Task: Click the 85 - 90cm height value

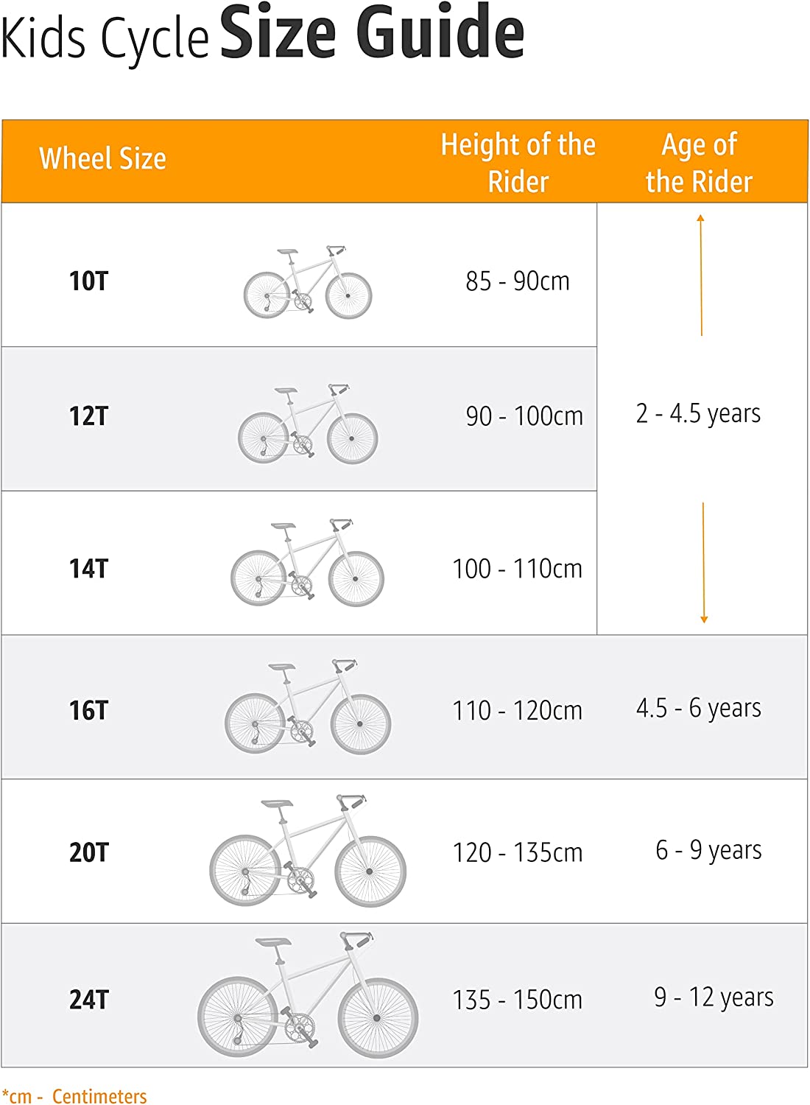Action: pos(518,281)
